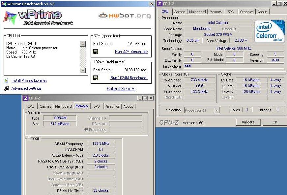Viewport: 287px width, 195px height.
Task: Click the CAS# Latency 2.0 clocks field
Action: [101, 155]
